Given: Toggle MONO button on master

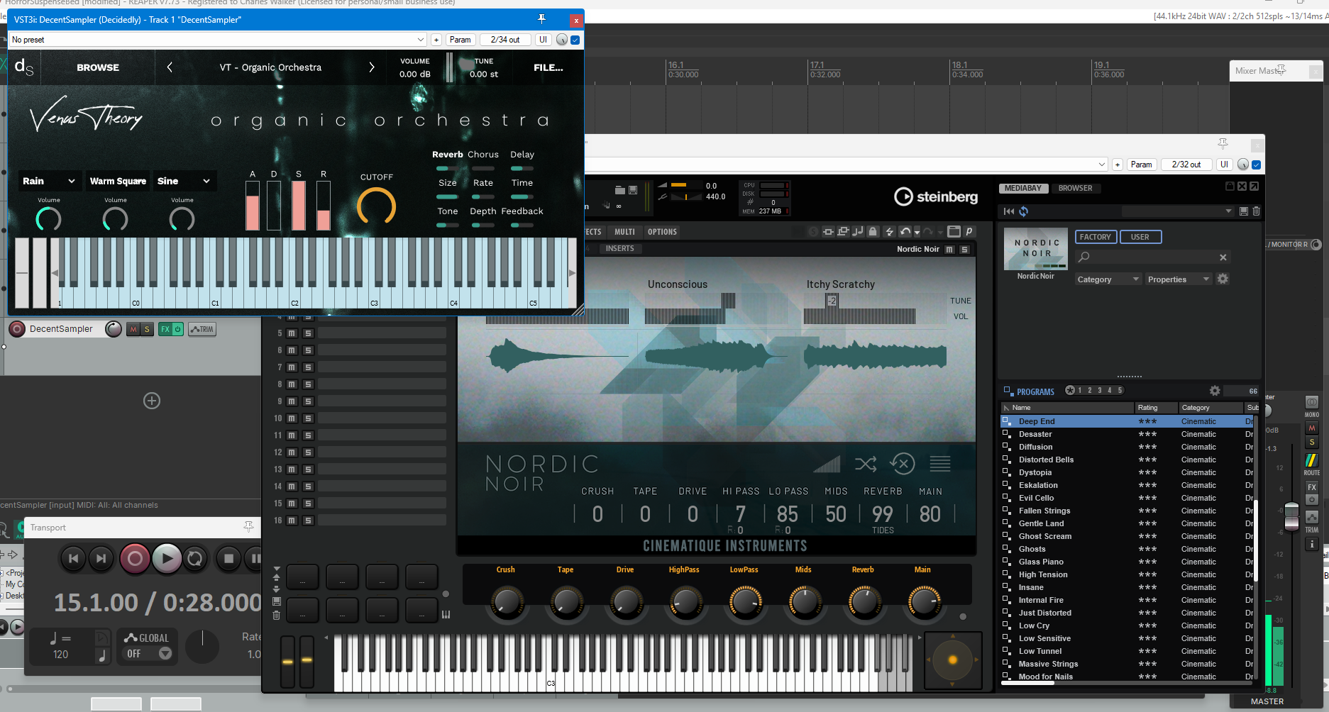Looking at the screenshot, I should (1311, 402).
